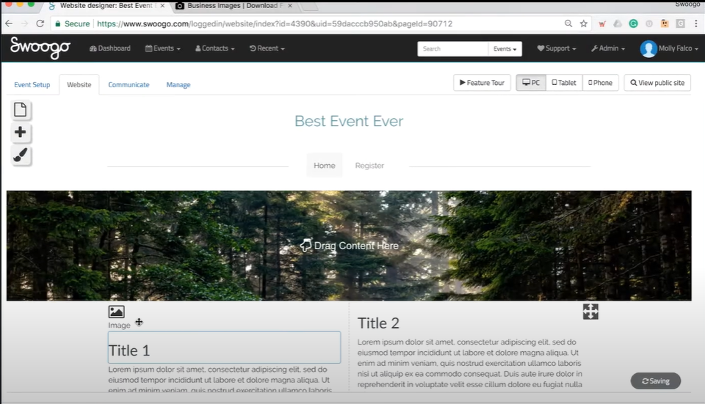Expand the Contacts dropdown menu
This screenshot has height=404, width=705.
point(215,48)
